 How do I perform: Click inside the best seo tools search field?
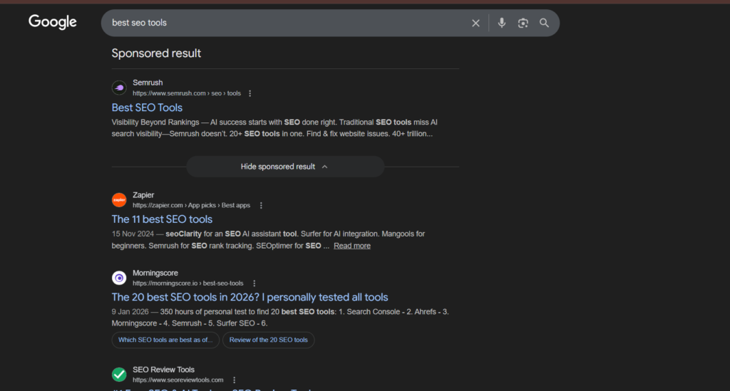pyautogui.click(x=285, y=23)
